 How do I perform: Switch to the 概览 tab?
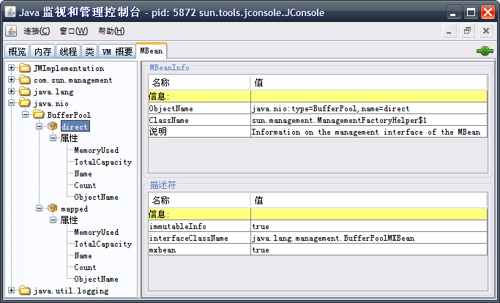[17, 51]
